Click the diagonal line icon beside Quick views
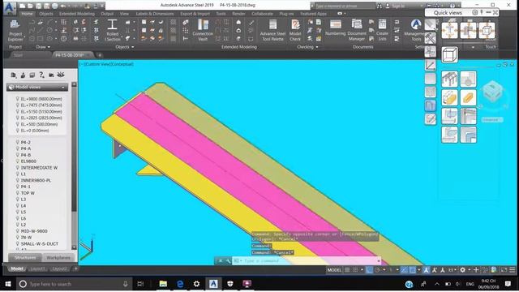Screen dimensions: 519x292 (431, 65)
